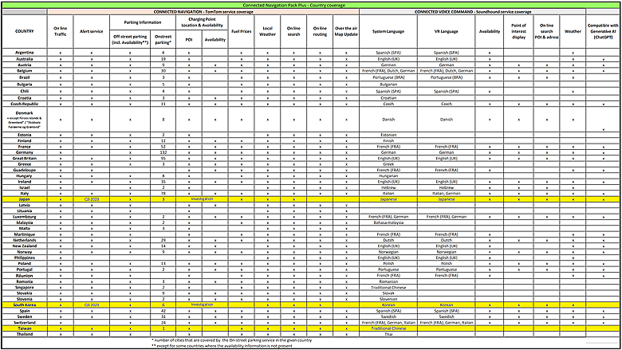
Task: Select the Guadeloupe country cell
Action: [x=25, y=170]
